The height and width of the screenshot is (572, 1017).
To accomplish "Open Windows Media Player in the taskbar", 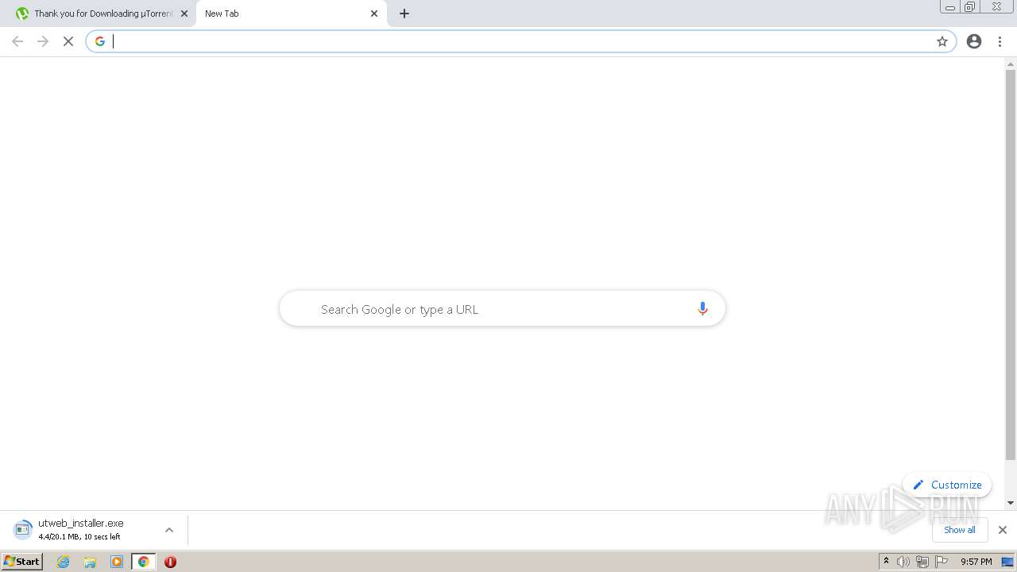I will (117, 562).
